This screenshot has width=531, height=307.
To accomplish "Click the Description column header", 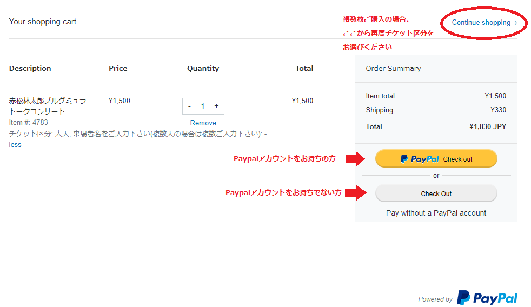I will tap(30, 69).
